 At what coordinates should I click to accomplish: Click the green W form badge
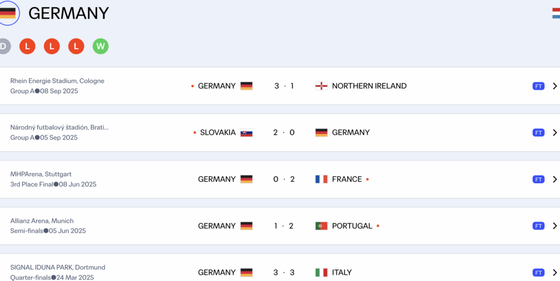pyautogui.click(x=101, y=46)
